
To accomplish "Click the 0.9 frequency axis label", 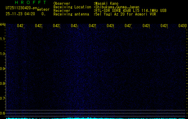I will tap(3, 69).
